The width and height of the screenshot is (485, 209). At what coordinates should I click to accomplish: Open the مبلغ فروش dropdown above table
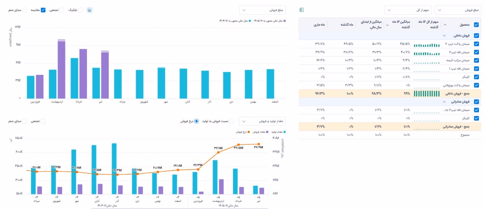[458, 10]
